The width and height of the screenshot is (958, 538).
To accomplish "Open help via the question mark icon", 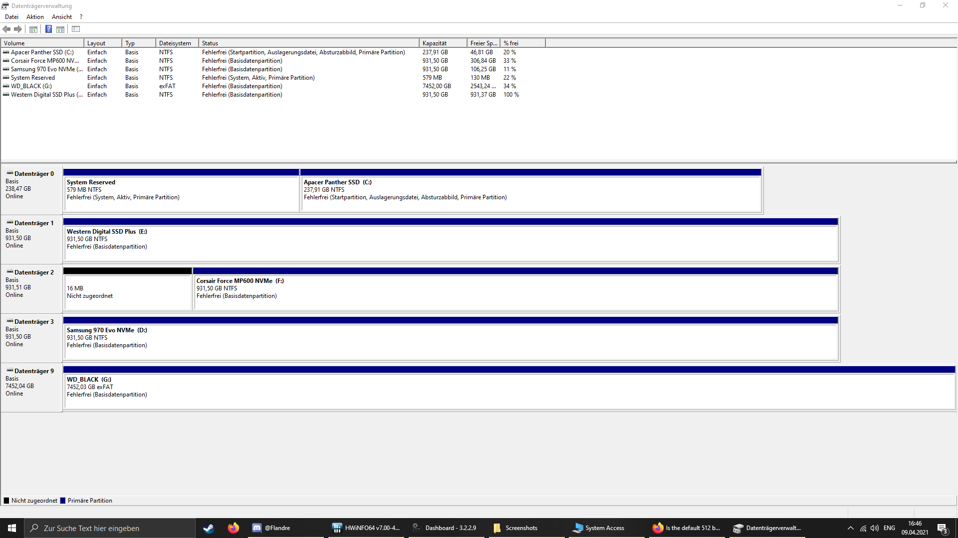I will tap(48, 29).
